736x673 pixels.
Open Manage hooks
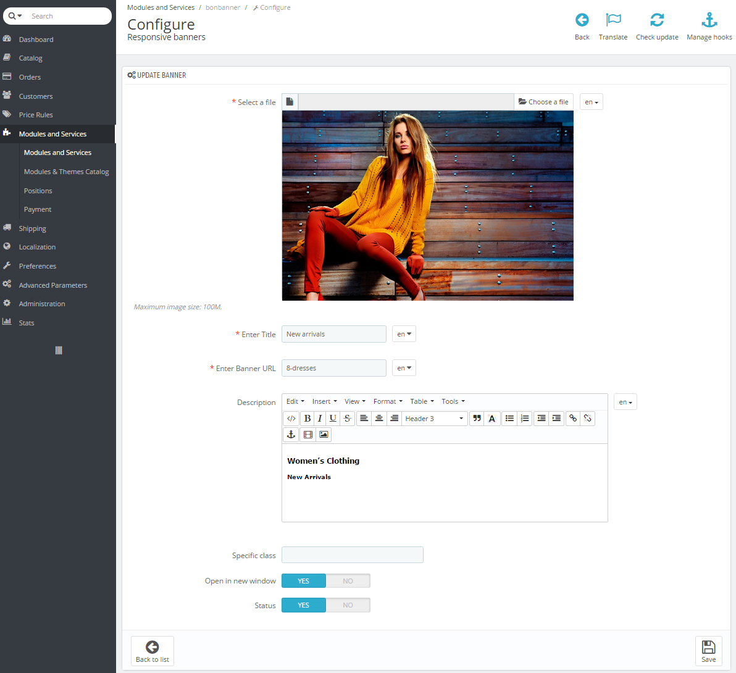(x=709, y=25)
